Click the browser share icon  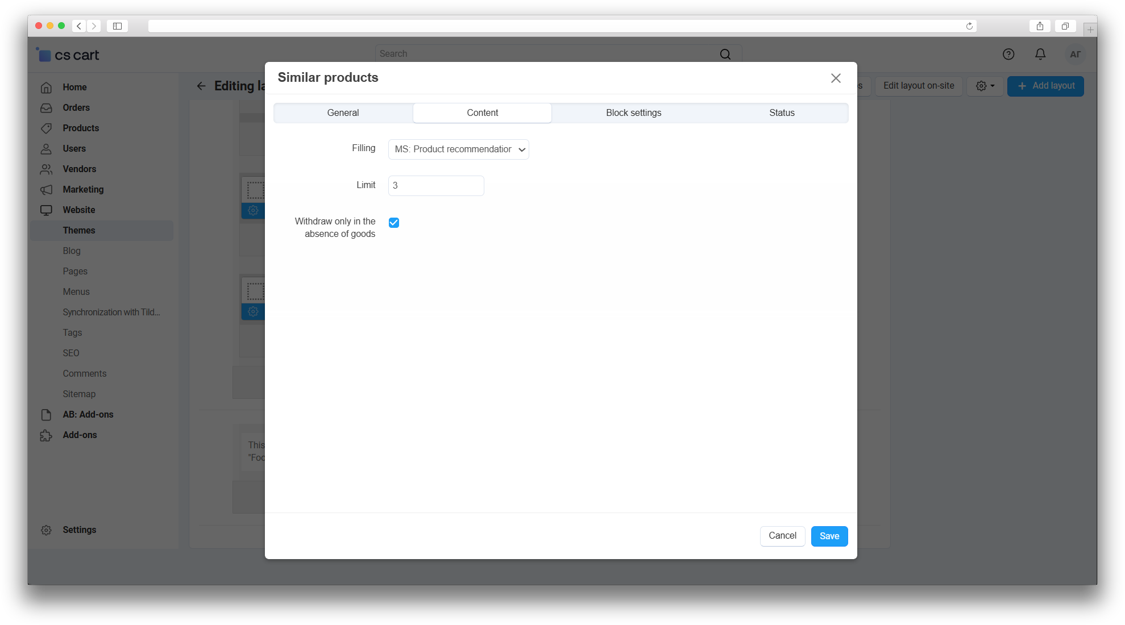1040,26
